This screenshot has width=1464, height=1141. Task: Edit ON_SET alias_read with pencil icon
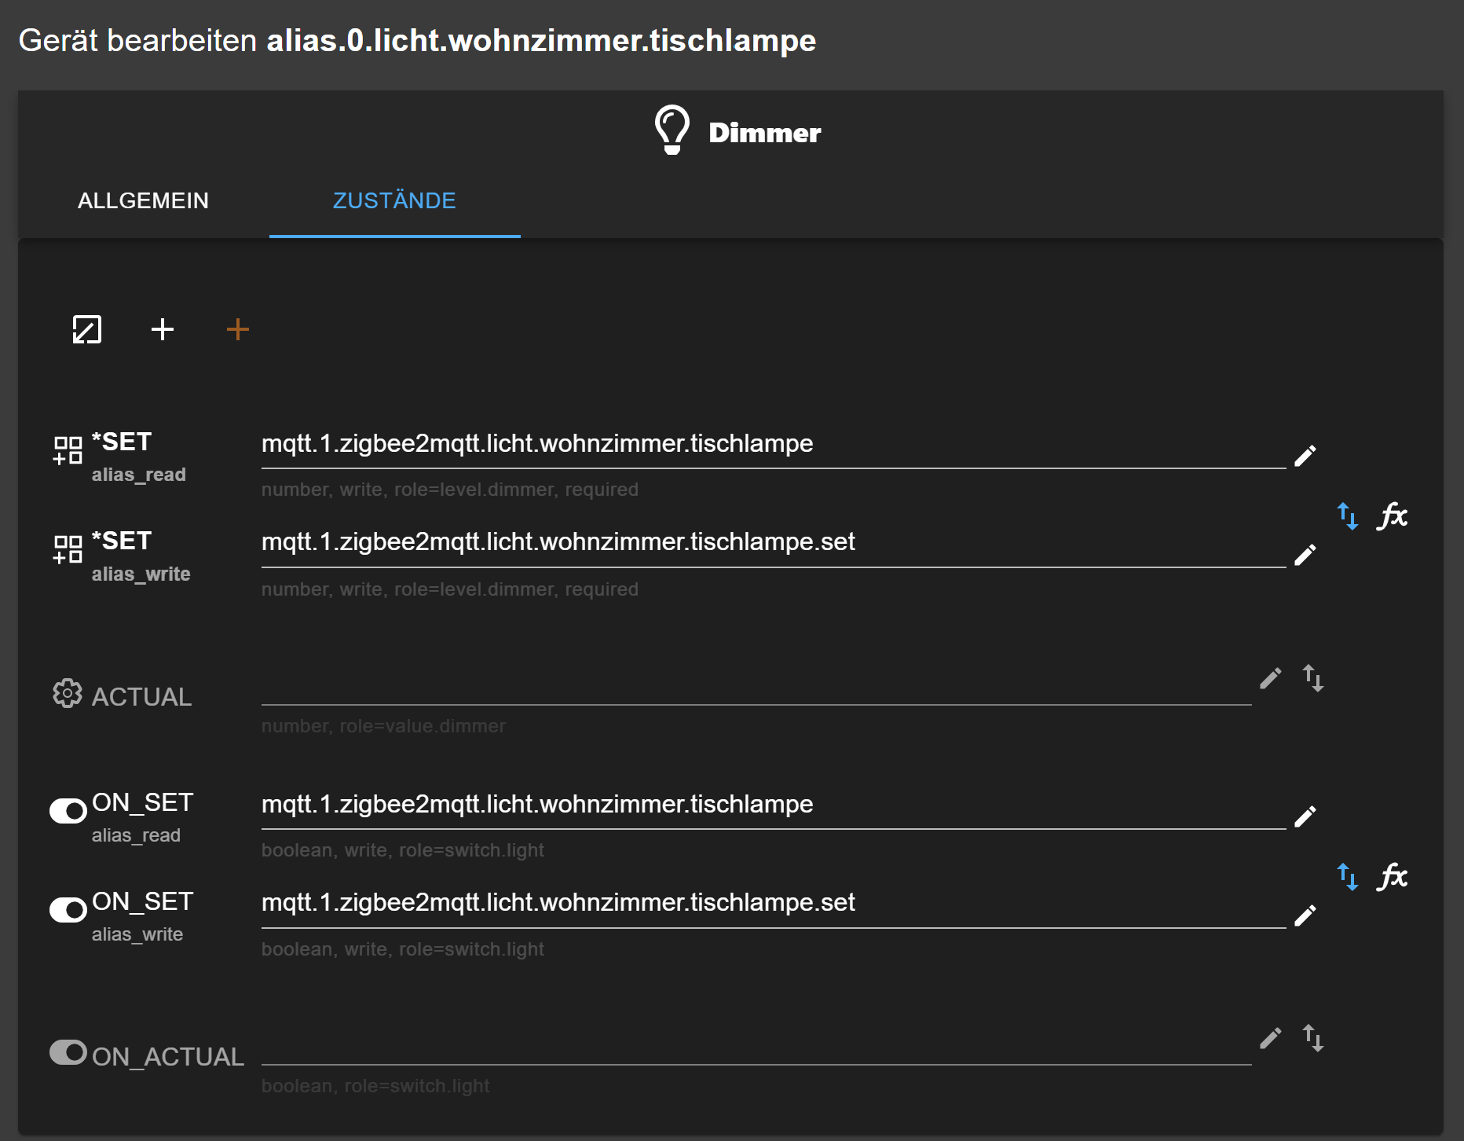1305,817
